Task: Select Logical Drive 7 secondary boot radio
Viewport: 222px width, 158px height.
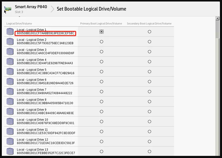Action: (x=150, y=92)
